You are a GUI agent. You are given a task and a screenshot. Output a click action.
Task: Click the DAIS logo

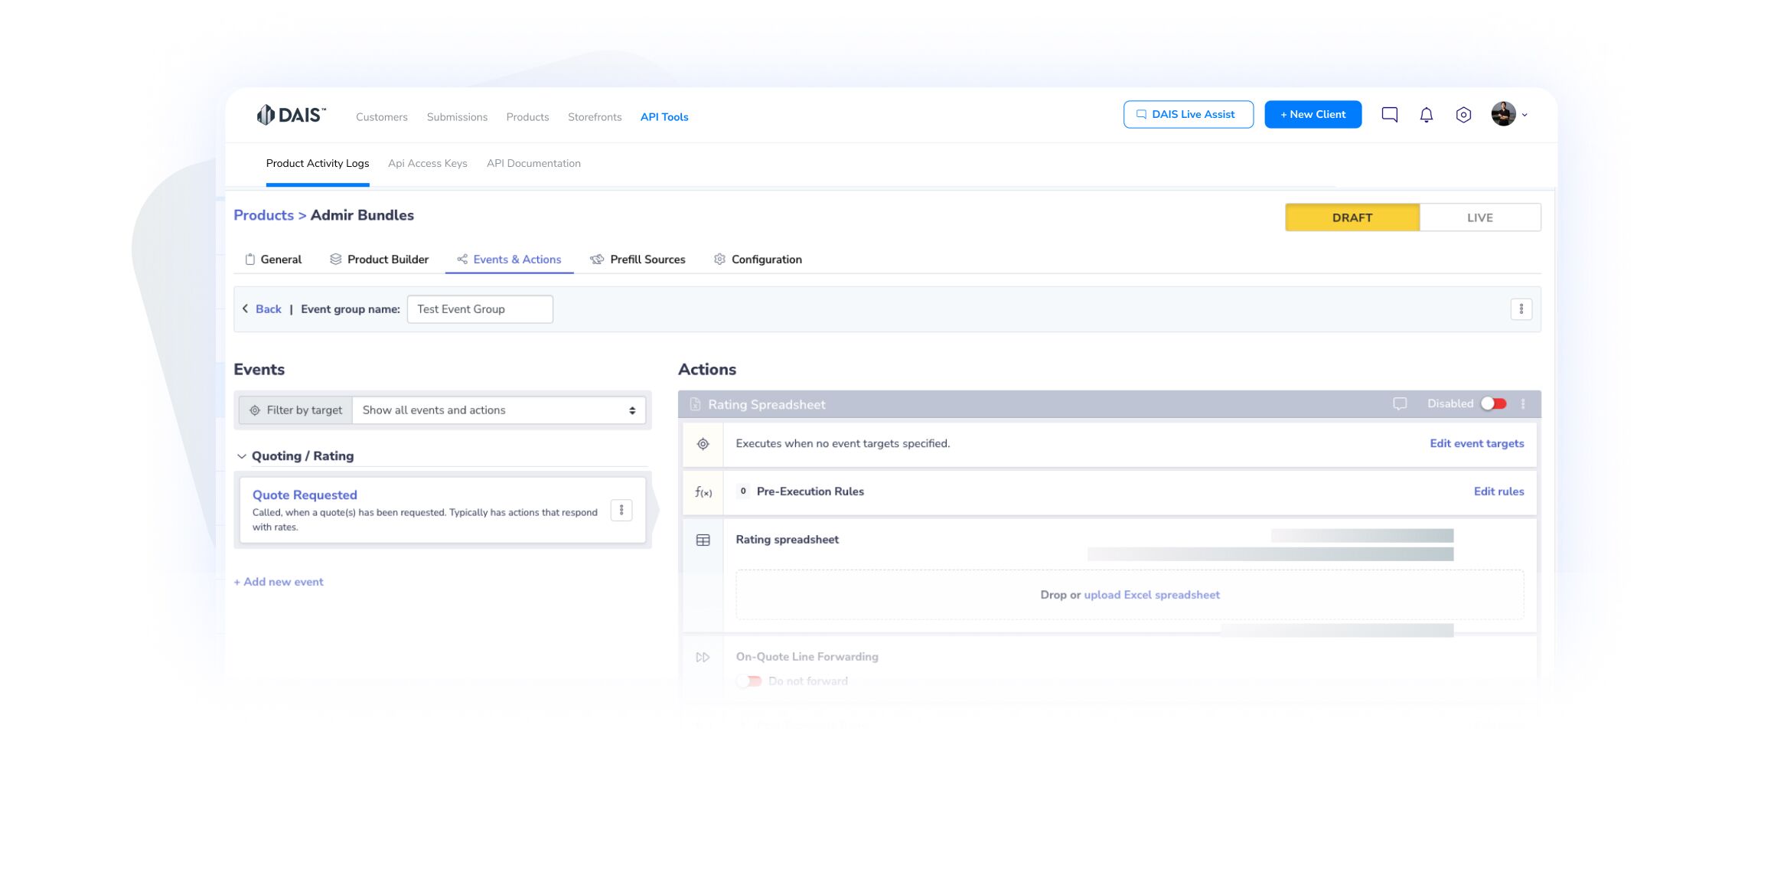(x=291, y=115)
